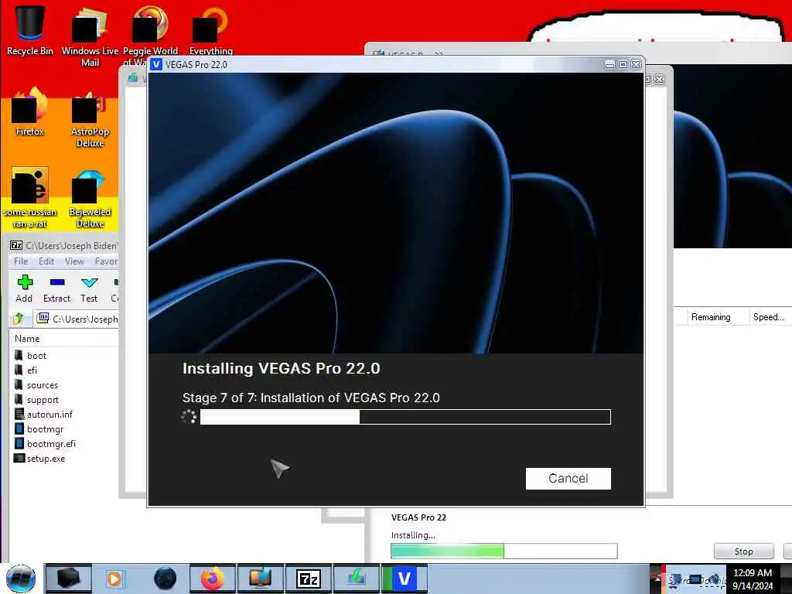Viewport: 792px width, 594px height.
Task: Close the VEGAS Pro 22.0 installer window
Action: pos(636,65)
